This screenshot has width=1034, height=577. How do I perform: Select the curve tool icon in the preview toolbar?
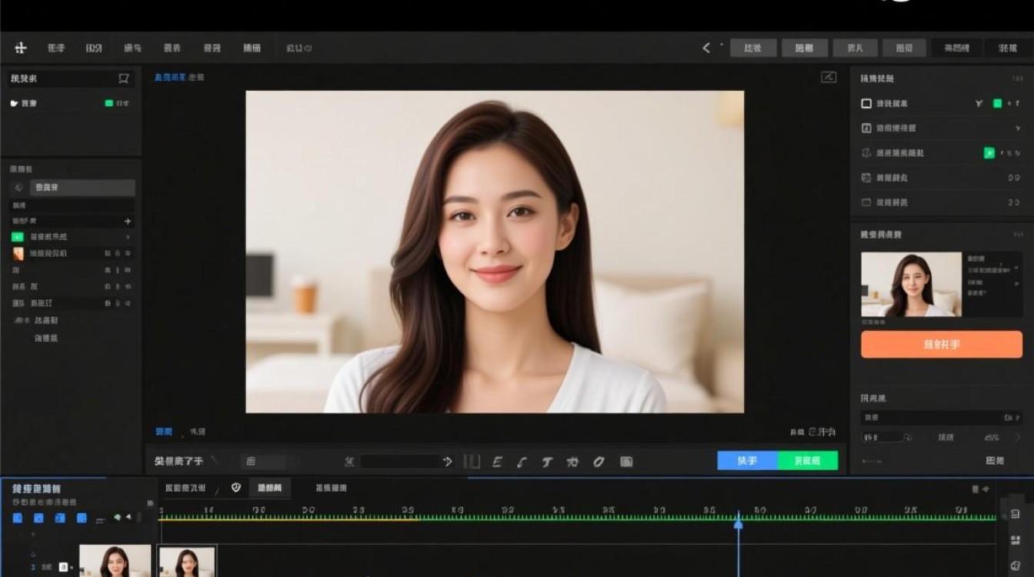(522, 462)
